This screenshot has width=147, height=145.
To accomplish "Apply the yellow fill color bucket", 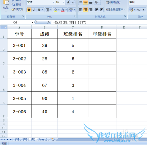I will [x=56, y=10].
